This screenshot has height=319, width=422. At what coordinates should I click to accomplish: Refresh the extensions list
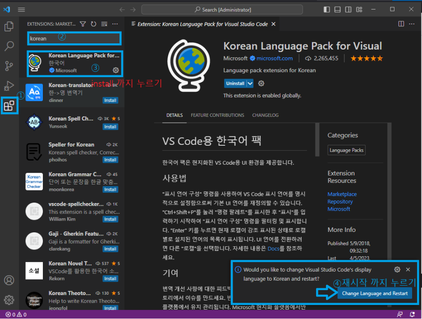93,24
